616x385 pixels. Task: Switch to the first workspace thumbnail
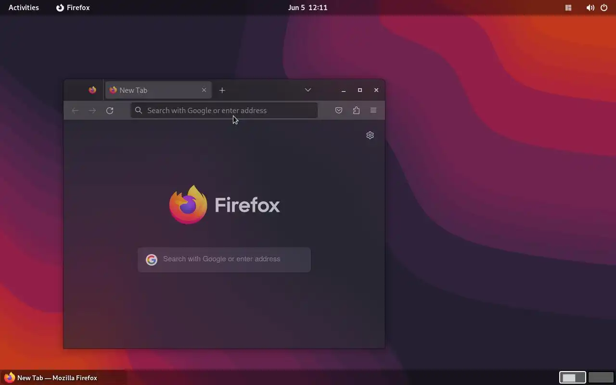pyautogui.click(x=572, y=378)
